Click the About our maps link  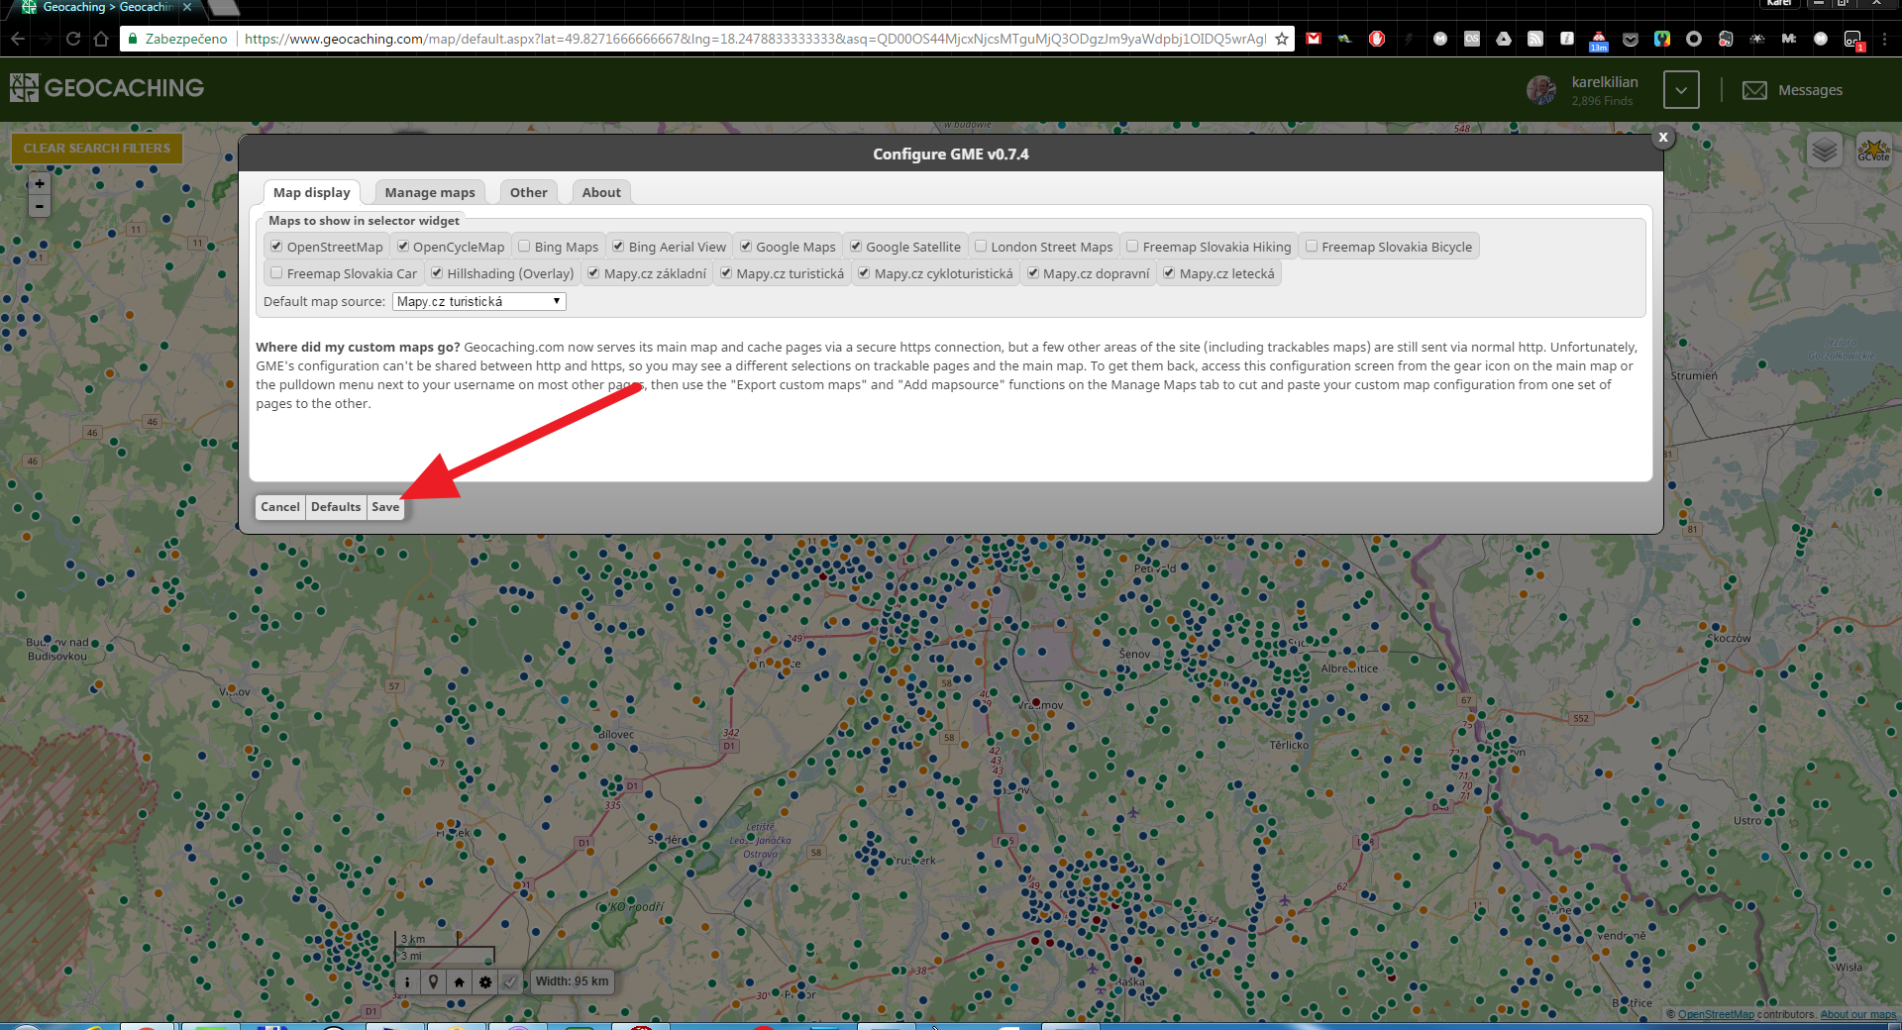(1858, 1014)
